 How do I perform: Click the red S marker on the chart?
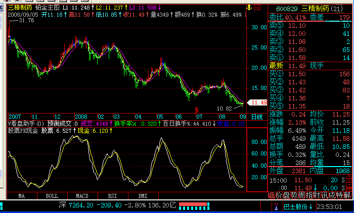197,110
